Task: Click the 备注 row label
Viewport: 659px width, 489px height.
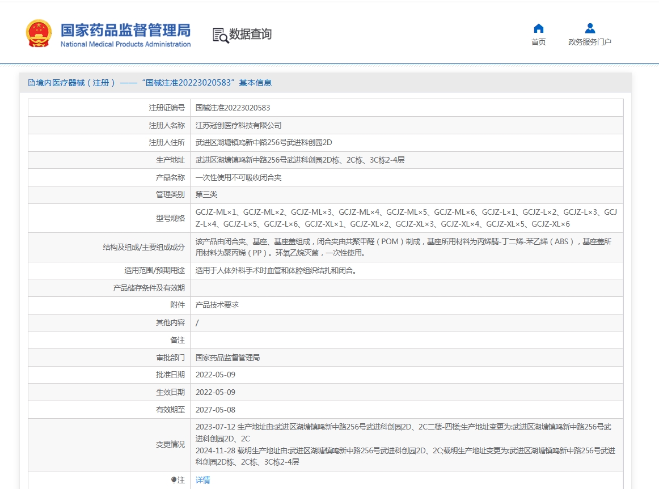Action: (x=178, y=340)
